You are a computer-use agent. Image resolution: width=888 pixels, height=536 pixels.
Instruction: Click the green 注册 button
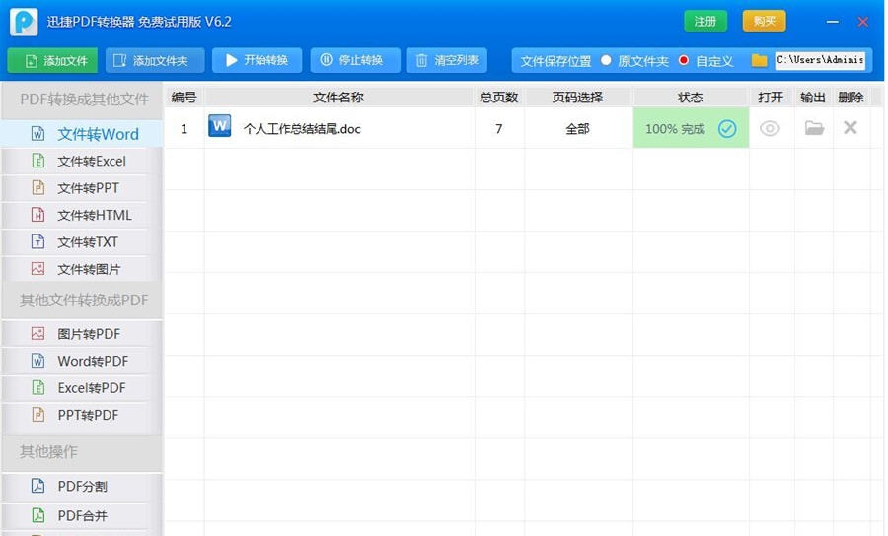pos(705,22)
